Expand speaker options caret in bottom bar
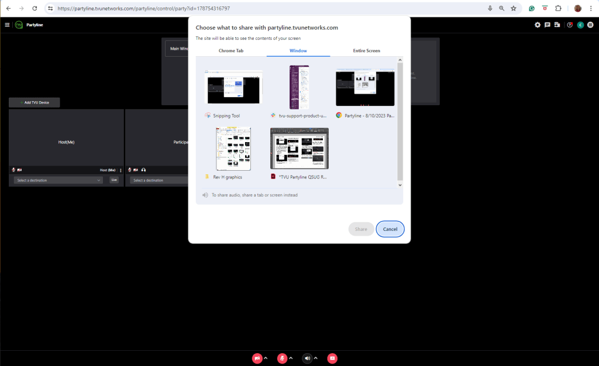The image size is (599, 366). pos(315,358)
